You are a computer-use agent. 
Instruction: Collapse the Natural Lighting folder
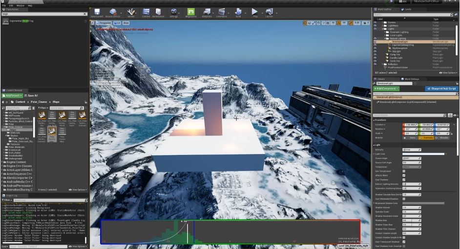click(384, 38)
